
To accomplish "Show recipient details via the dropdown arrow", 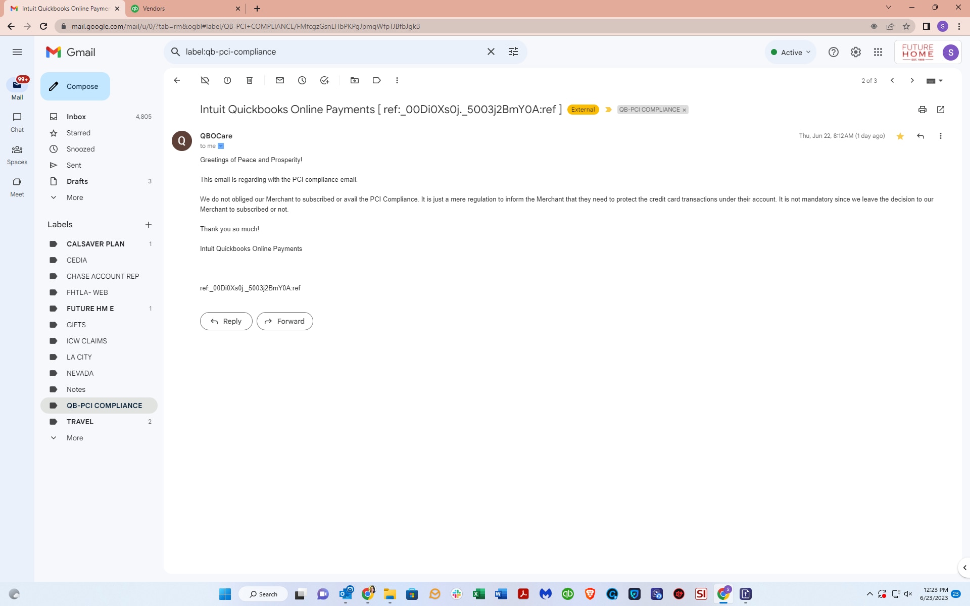I will [x=221, y=146].
